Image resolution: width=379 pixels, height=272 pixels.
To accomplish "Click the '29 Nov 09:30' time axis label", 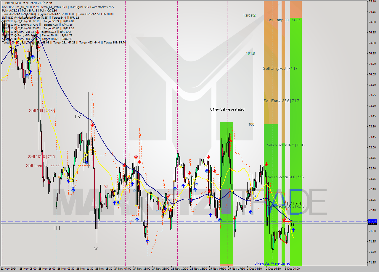I will 217,269.
